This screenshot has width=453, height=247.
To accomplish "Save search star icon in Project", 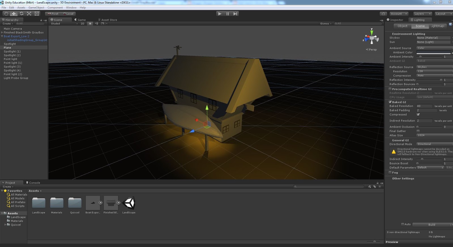I will (380, 187).
